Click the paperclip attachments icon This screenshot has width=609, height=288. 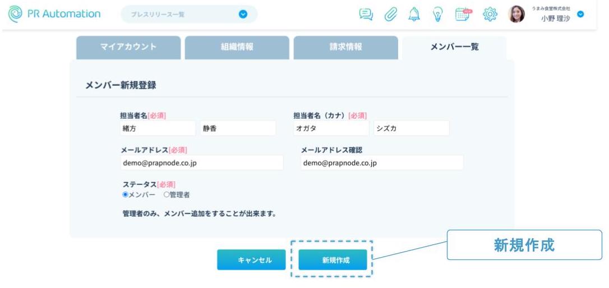390,15
